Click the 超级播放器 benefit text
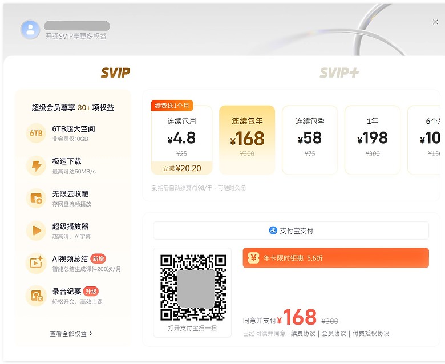 coord(70,227)
